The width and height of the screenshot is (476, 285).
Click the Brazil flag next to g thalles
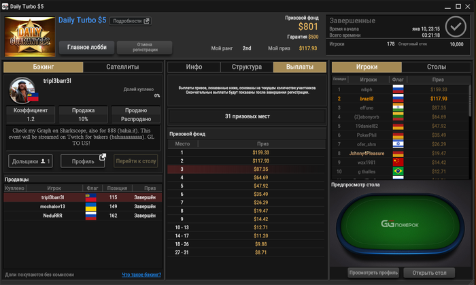[398, 171]
